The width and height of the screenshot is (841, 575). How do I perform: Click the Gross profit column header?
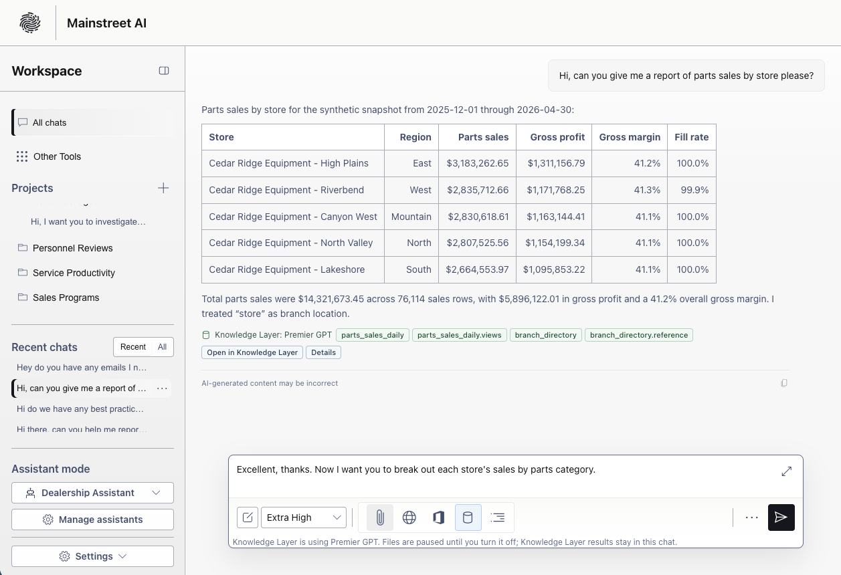pos(554,137)
